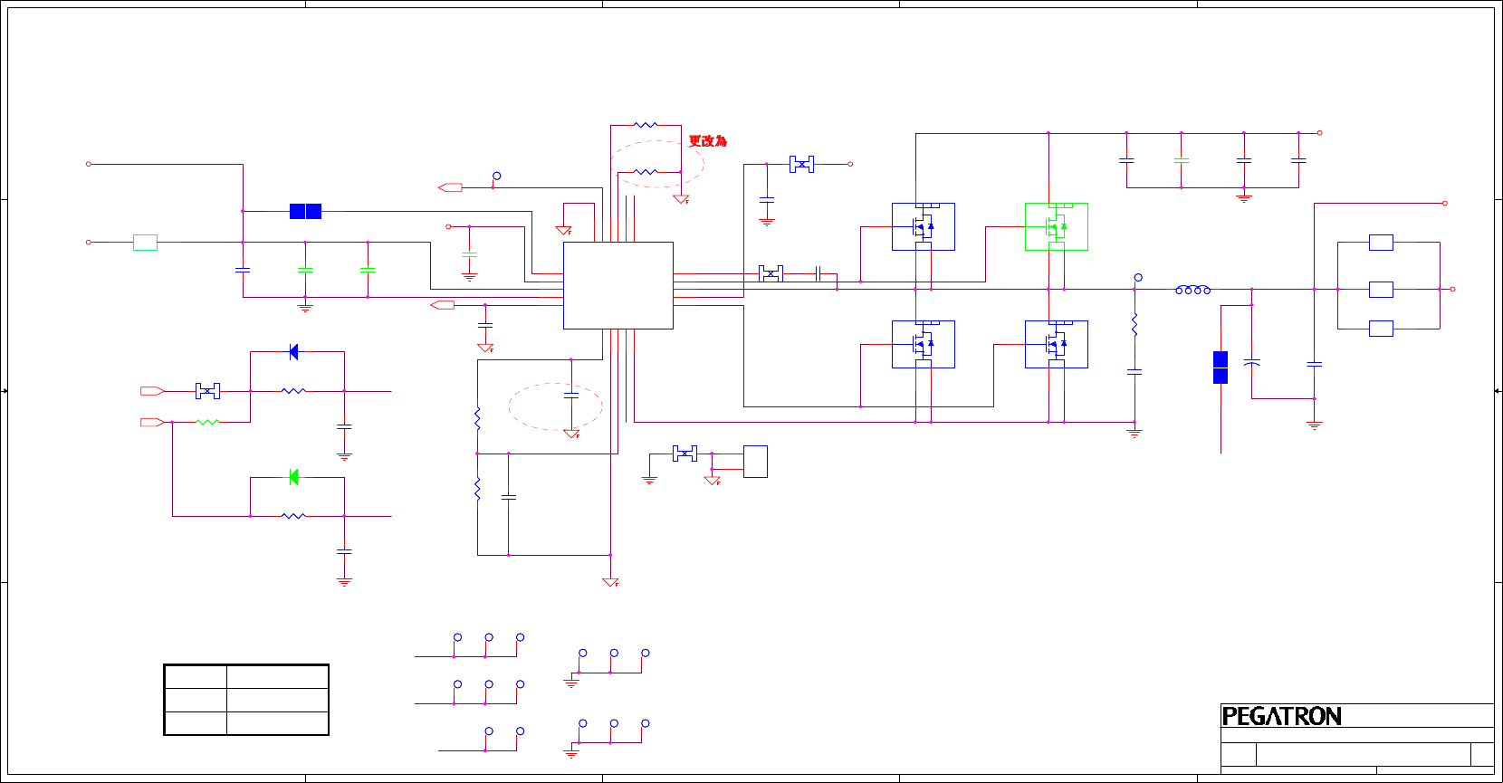Select the red off-page port feeding the green resistor
1503x783 pixels.
(152, 422)
